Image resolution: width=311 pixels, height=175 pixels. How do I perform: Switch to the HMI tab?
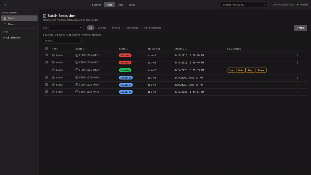tap(109, 5)
